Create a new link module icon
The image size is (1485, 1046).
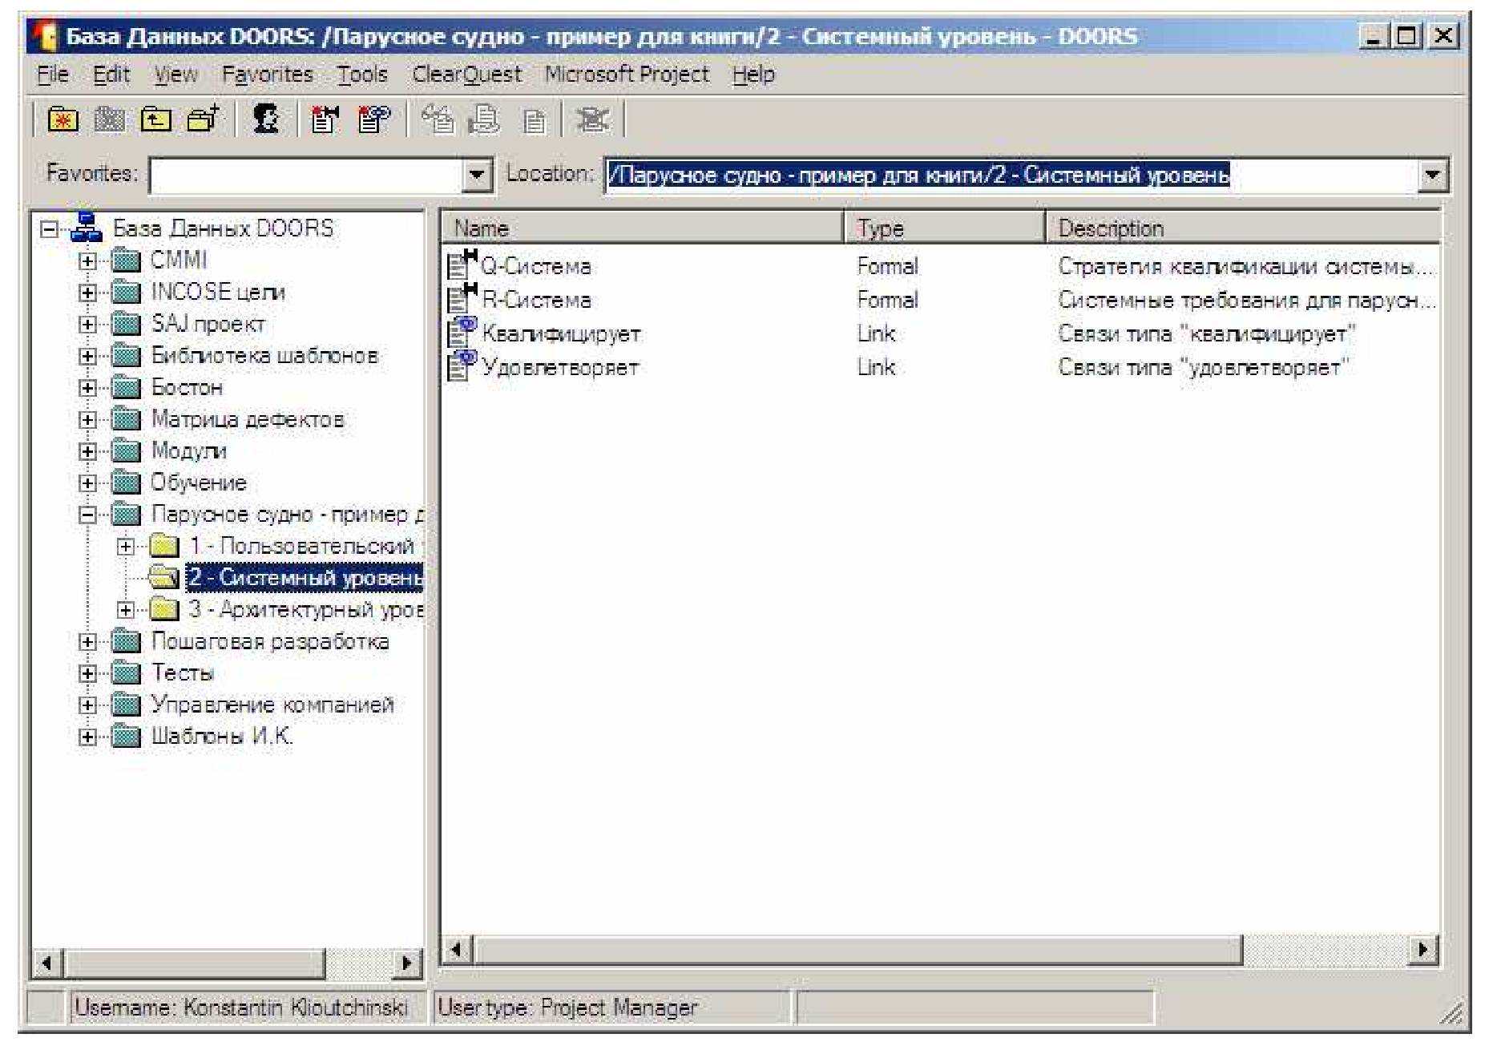tap(373, 119)
